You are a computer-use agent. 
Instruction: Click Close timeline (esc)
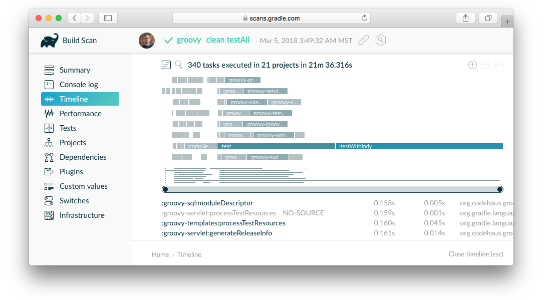coord(475,254)
